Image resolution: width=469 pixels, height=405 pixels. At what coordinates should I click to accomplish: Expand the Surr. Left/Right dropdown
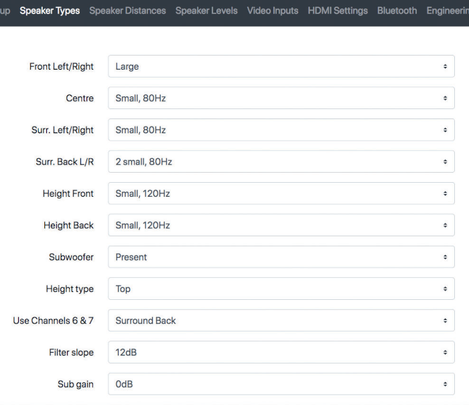coord(281,130)
